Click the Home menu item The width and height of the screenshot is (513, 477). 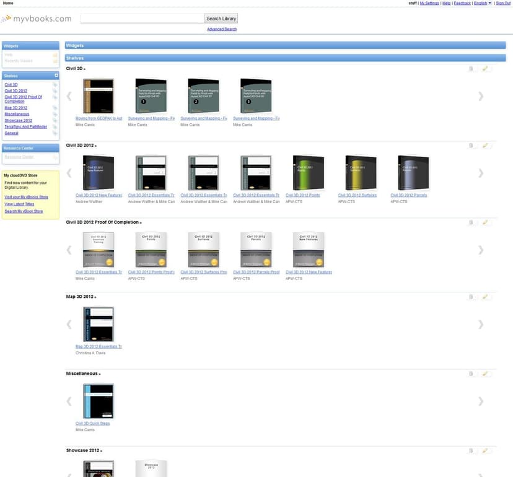pos(8,3)
